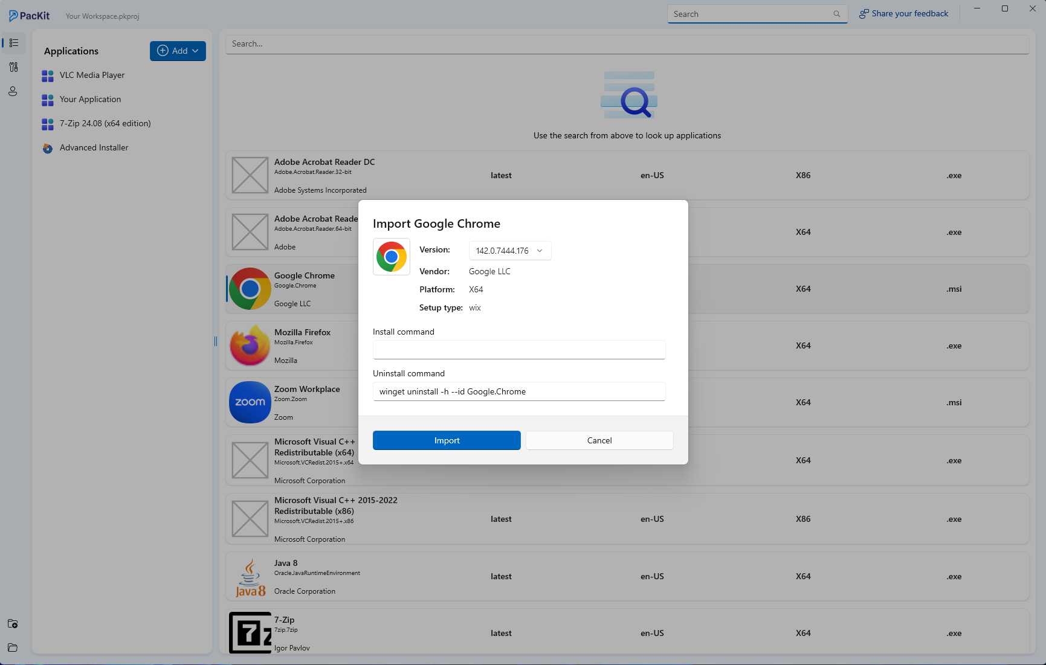Image resolution: width=1046 pixels, height=665 pixels.
Task: Click the Uninstall command text field
Action: 518,391
